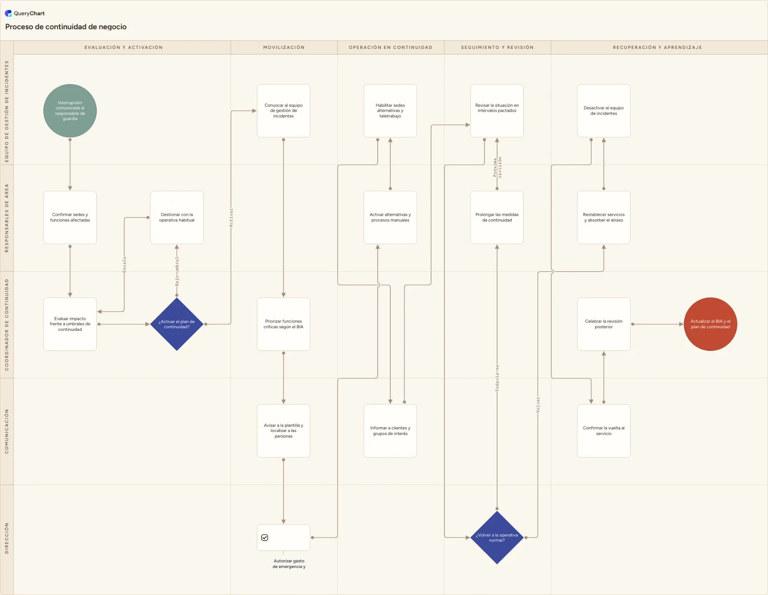Click the 'Escala' edge label
Image resolution: width=768 pixels, height=595 pixels.
pos(124,265)
